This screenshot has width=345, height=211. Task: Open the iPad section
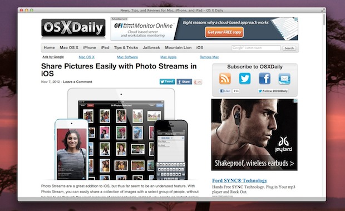105,47
